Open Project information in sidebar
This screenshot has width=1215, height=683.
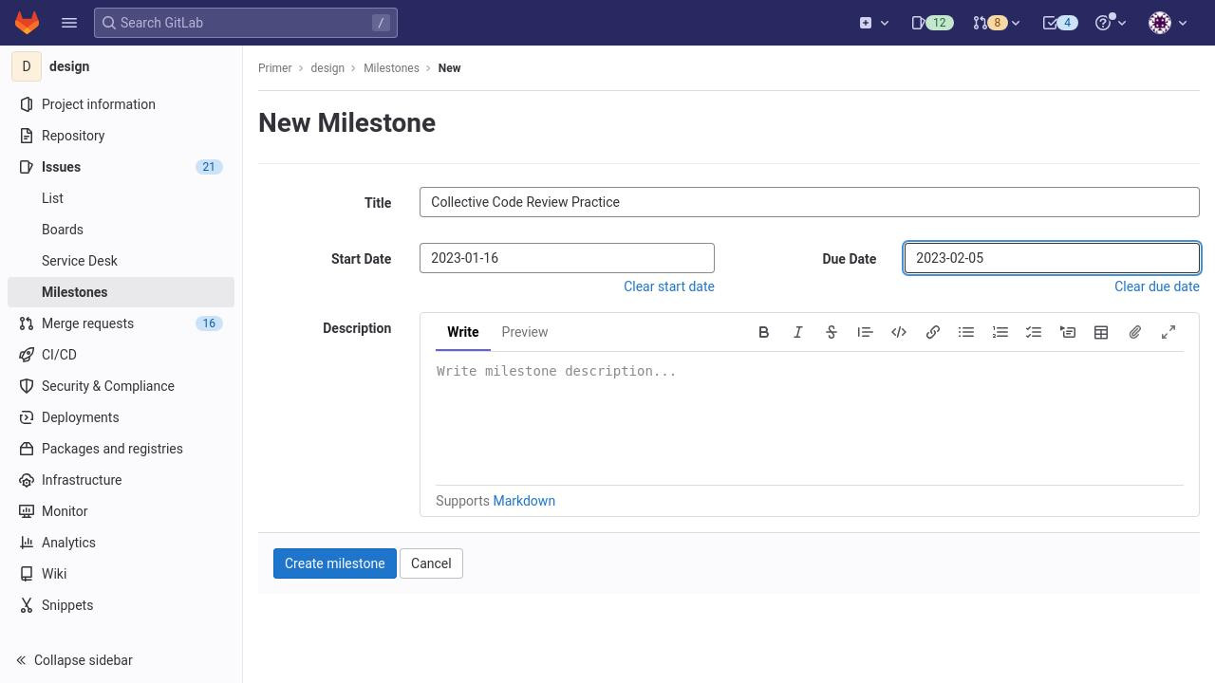[x=121, y=104]
